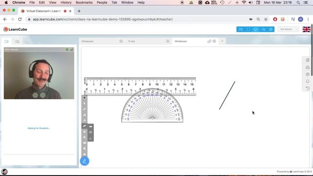
Task: Open the Not Started class status dropdown
Action: [289, 29]
